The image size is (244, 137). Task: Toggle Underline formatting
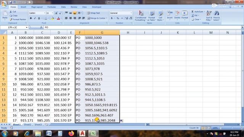point(39,18)
